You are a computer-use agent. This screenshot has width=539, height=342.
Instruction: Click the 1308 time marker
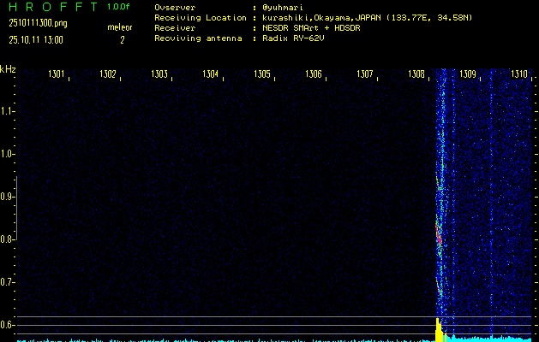point(416,74)
